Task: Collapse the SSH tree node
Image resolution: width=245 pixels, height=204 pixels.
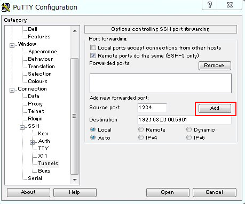Action: (22, 127)
